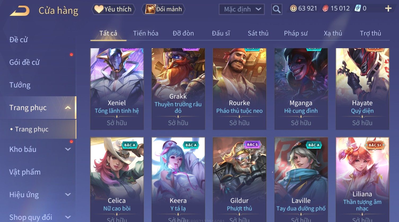Expand the Hiệu ứng sidebar section
Screen dimensions: 399x222
pos(68,194)
